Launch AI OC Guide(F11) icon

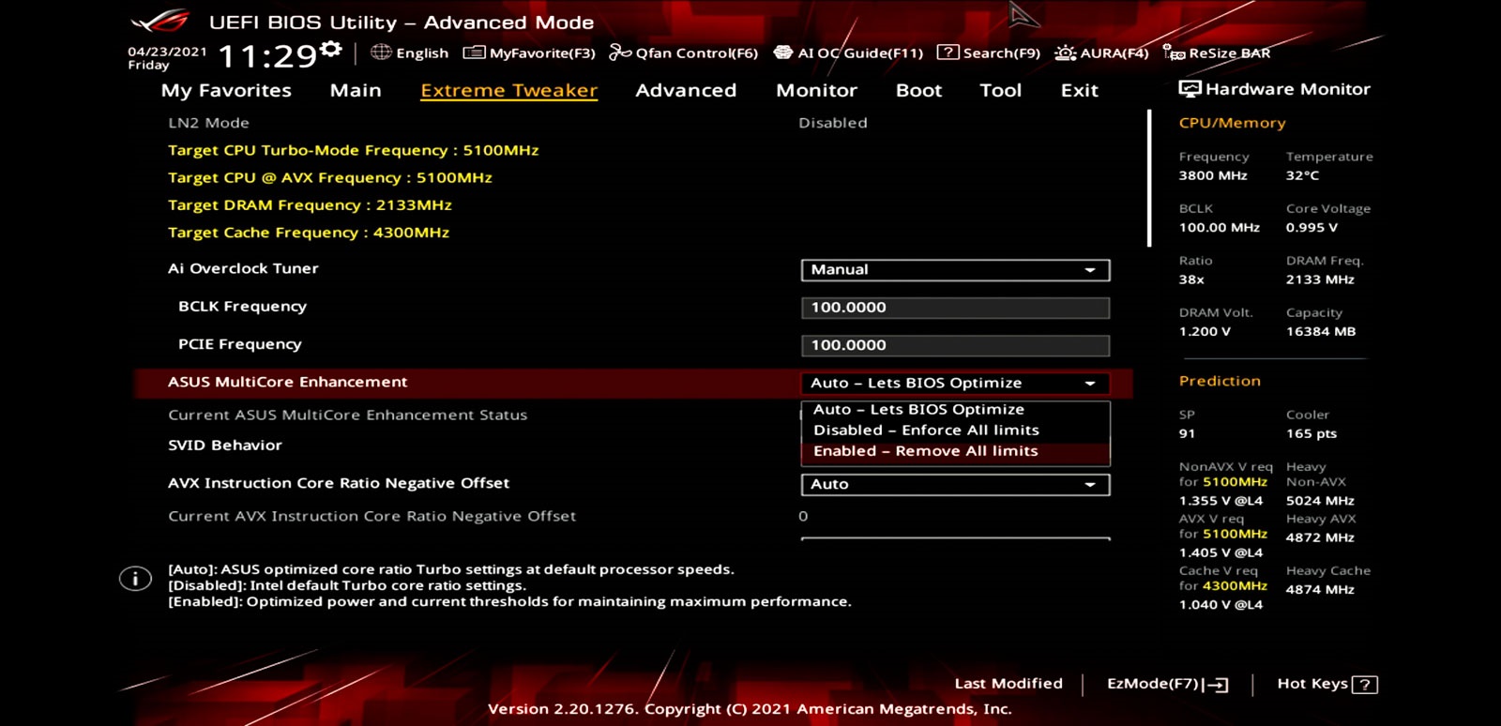[783, 53]
